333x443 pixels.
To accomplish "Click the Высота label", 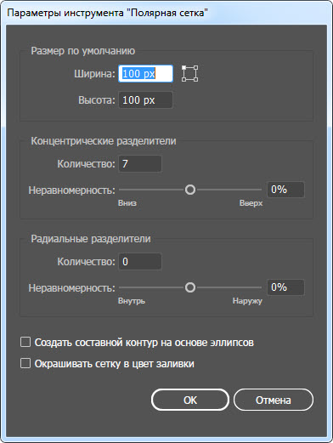I will pyautogui.click(x=97, y=100).
